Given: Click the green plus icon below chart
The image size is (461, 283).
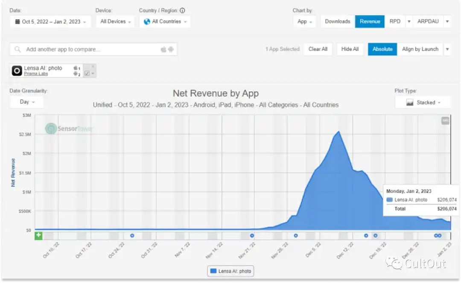Looking at the screenshot, I should [x=38, y=235].
